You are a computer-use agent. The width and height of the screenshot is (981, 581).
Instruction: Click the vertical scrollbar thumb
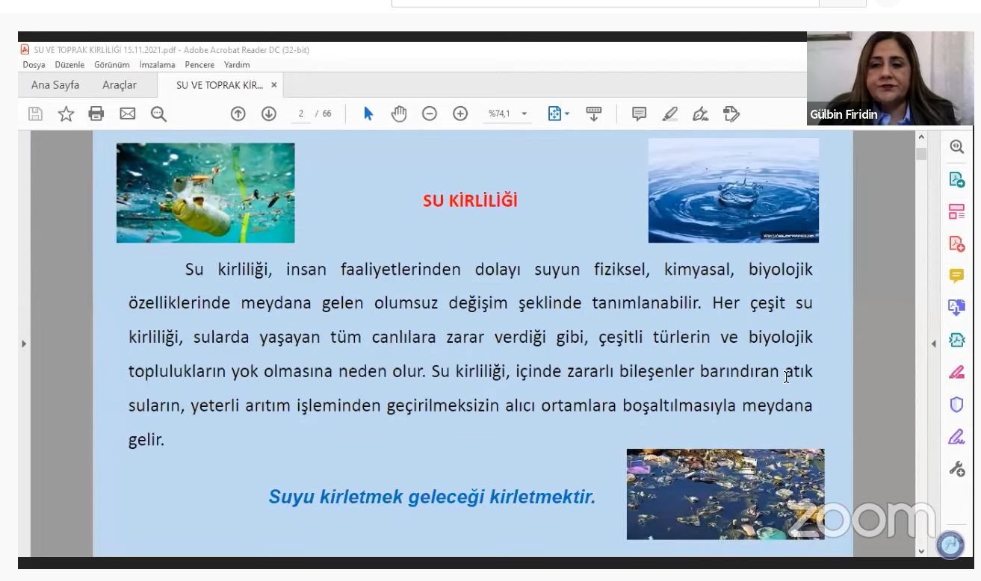(x=921, y=154)
